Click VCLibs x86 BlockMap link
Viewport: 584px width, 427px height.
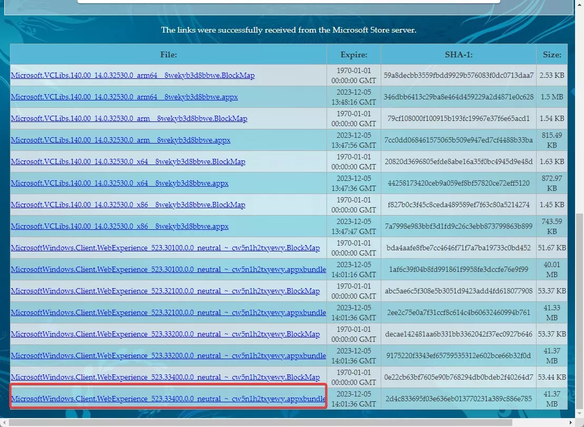(x=128, y=205)
